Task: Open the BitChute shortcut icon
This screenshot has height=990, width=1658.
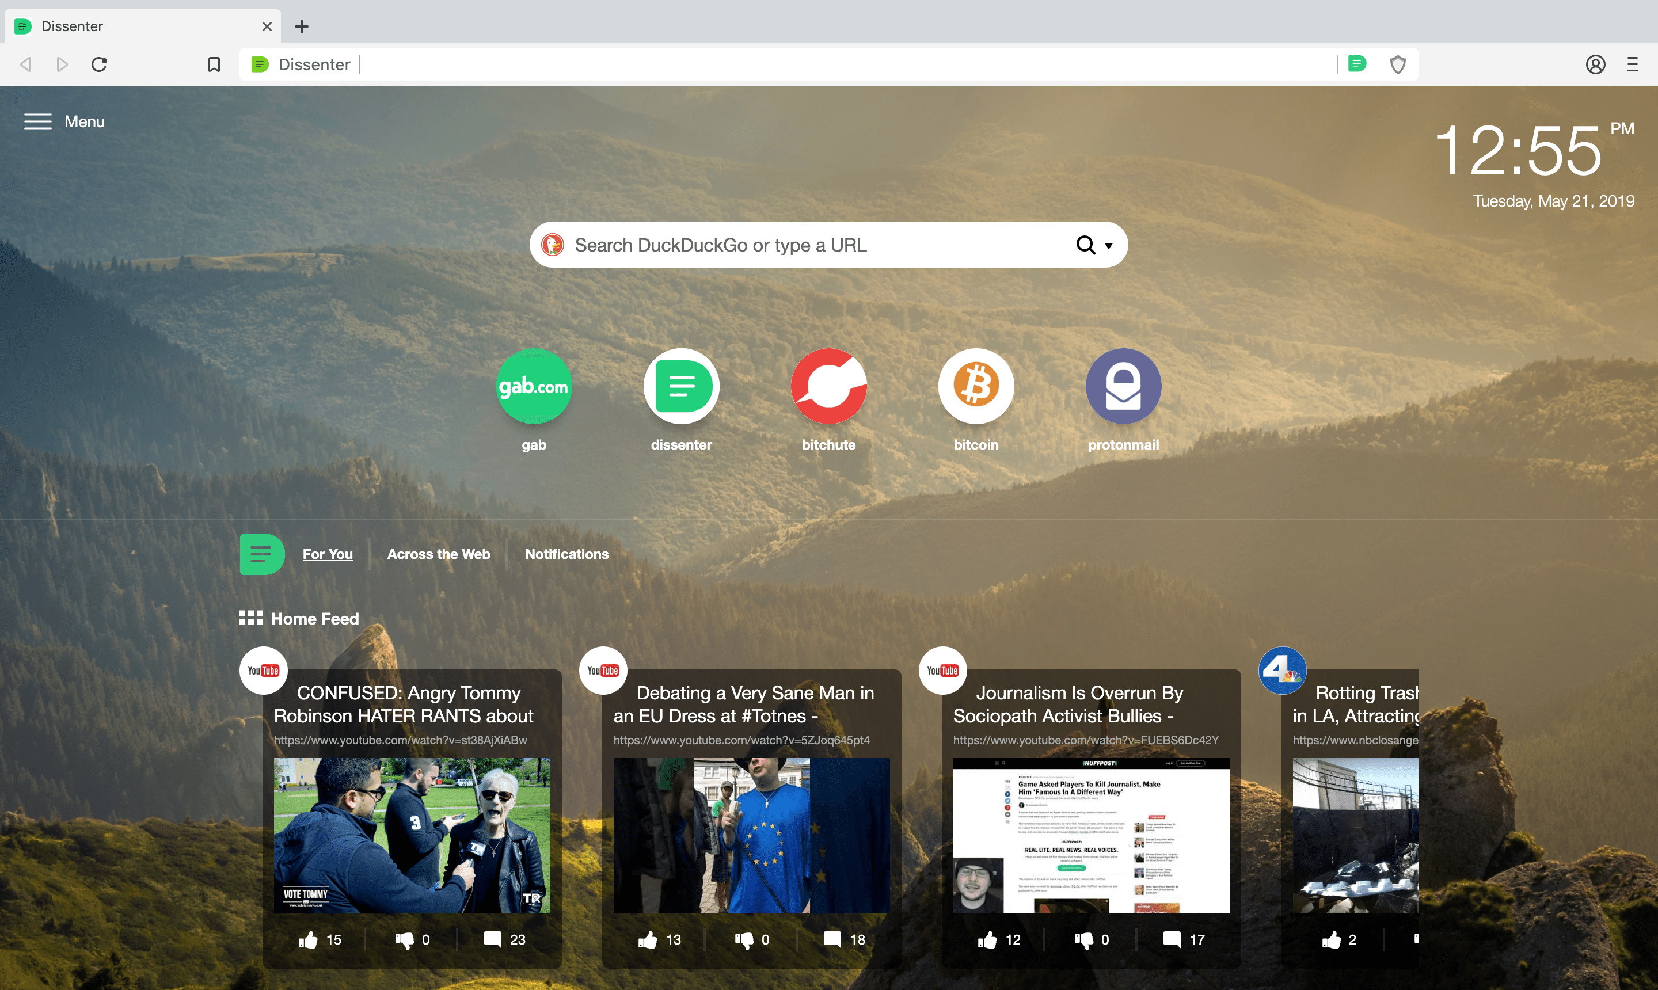Action: (828, 386)
